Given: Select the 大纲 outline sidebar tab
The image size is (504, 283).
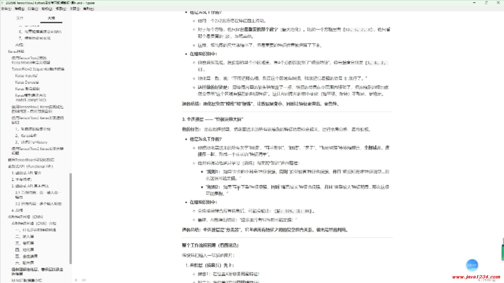Looking at the screenshot, I should pyautogui.click(x=51, y=18).
